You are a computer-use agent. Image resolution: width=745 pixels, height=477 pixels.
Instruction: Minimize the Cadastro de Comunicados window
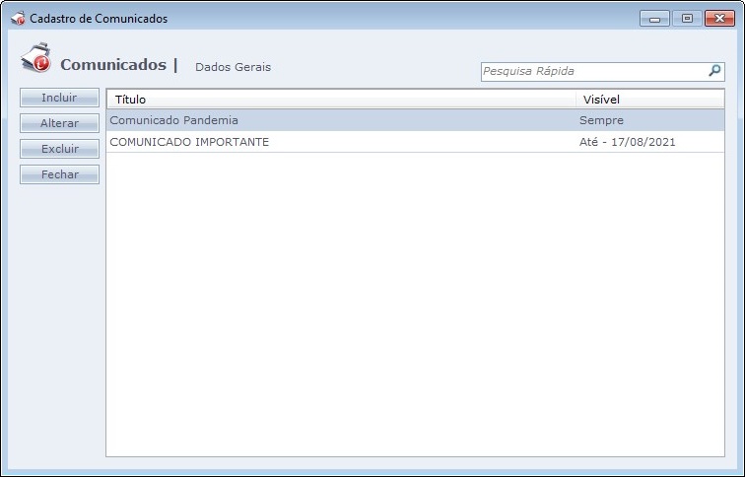click(653, 19)
